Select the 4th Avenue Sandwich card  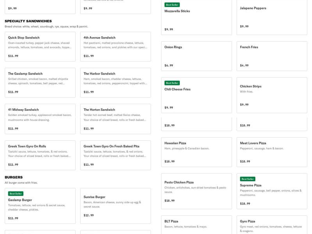click(x=115, y=47)
